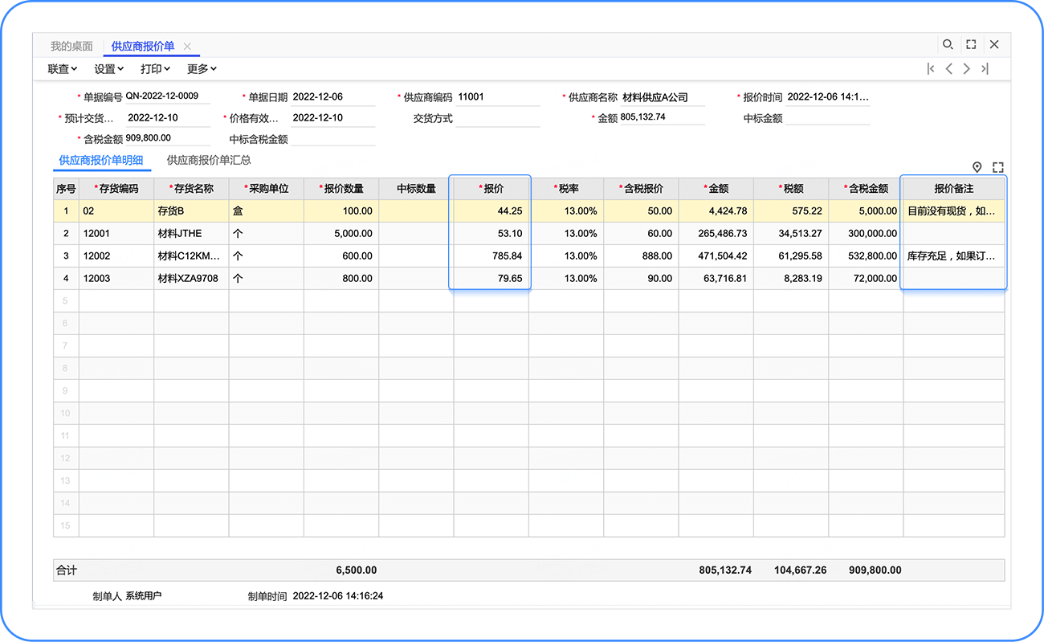Jump to first record with navigation icon
1044x642 pixels.
[931, 69]
